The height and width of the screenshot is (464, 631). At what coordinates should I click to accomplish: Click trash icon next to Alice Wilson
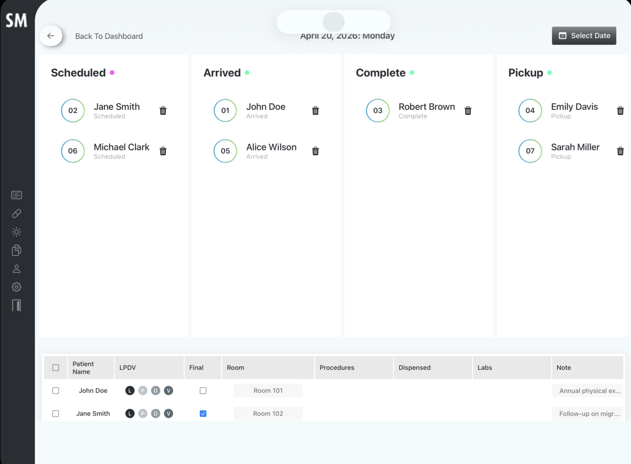pyautogui.click(x=315, y=151)
